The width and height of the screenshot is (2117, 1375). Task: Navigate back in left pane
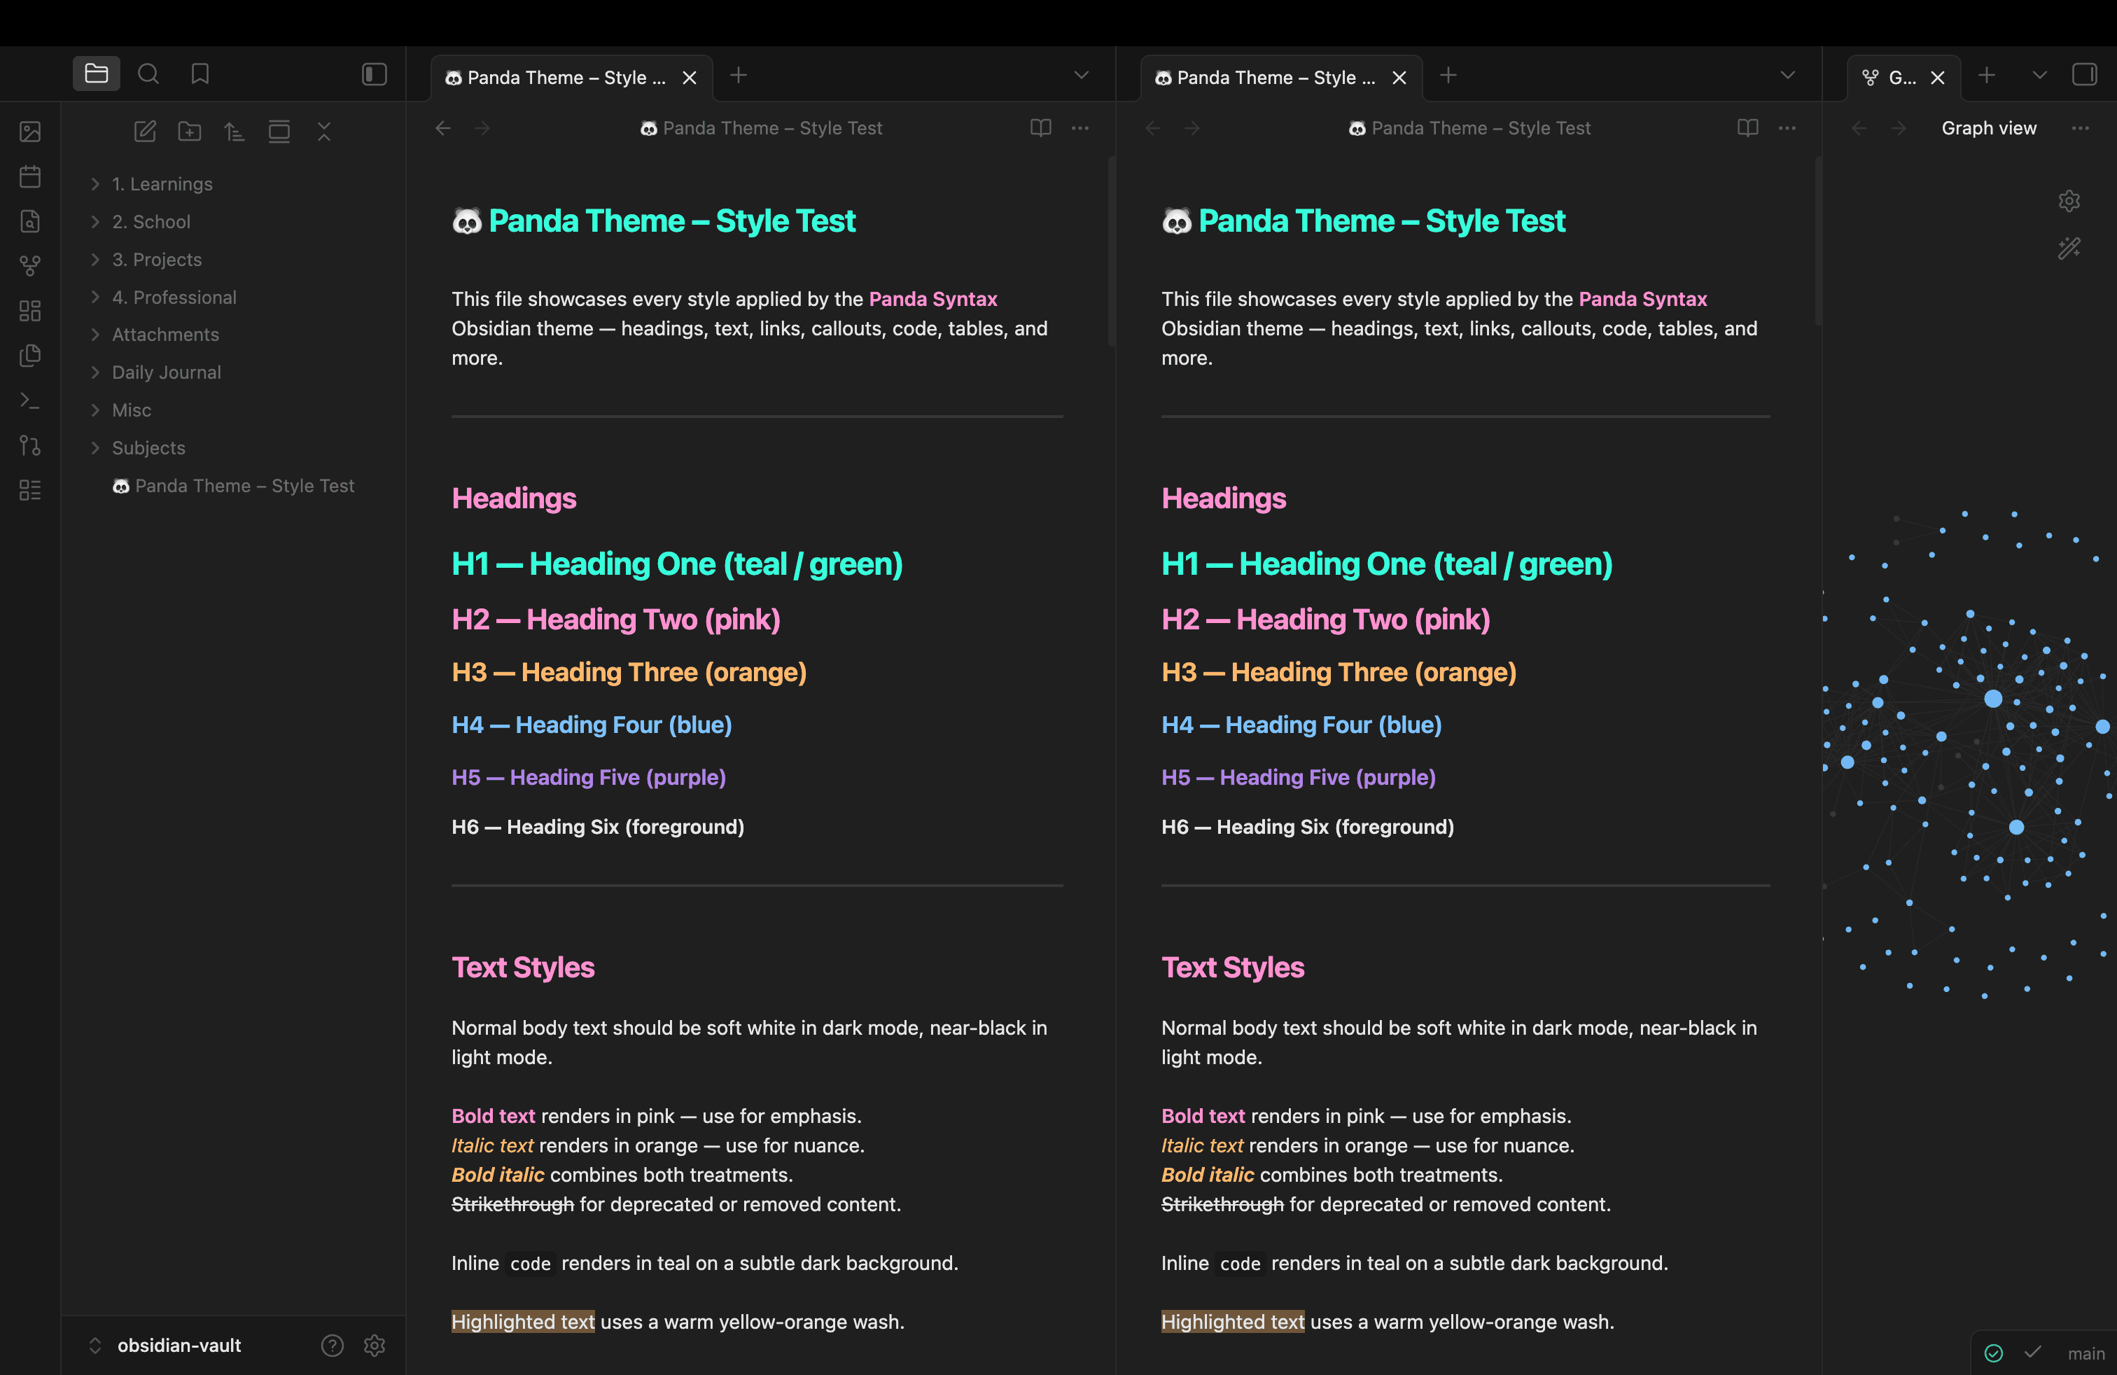coord(443,128)
